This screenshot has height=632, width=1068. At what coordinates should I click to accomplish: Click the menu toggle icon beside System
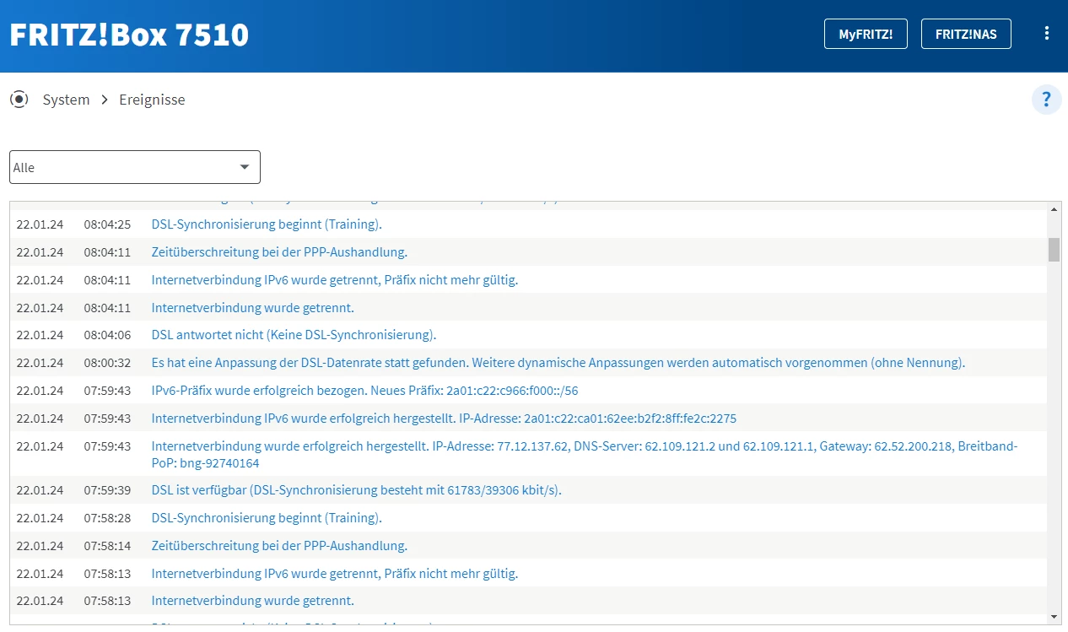tap(19, 100)
